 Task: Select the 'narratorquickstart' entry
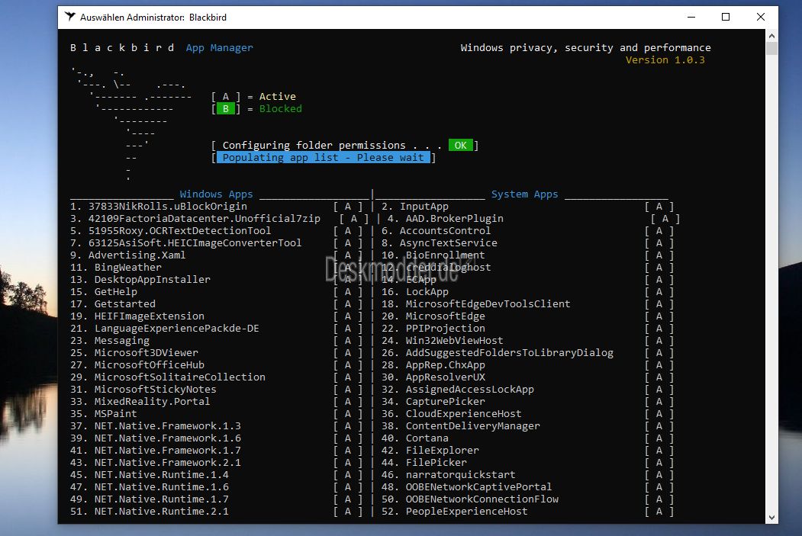click(x=460, y=475)
